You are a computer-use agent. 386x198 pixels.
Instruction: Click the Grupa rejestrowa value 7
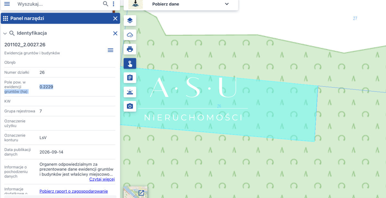(x=41, y=111)
